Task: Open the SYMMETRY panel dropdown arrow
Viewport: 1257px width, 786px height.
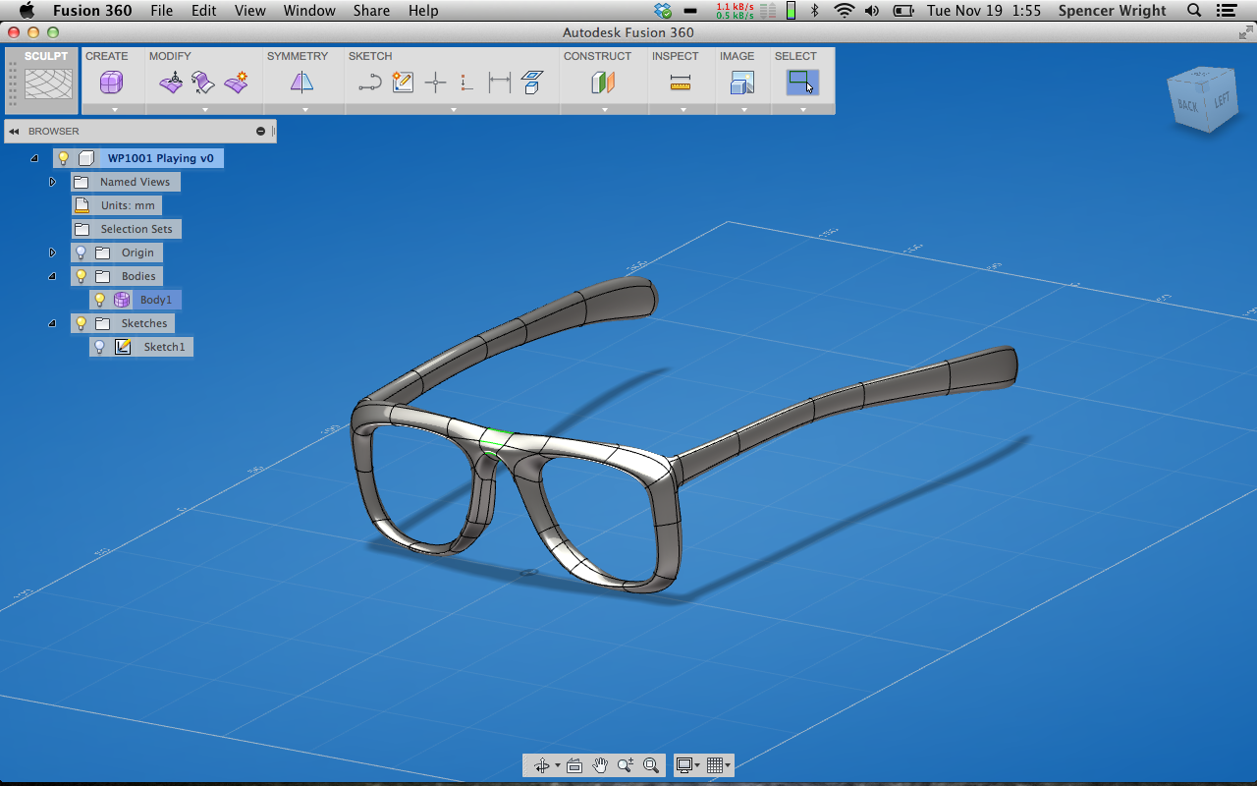Action: [x=304, y=109]
